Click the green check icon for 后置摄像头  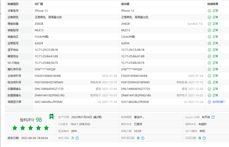[209, 89]
